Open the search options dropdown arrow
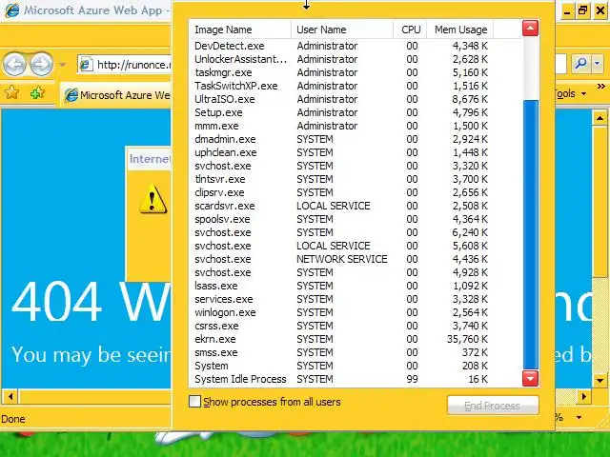This screenshot has width=610, height=457. click(598, 64)
